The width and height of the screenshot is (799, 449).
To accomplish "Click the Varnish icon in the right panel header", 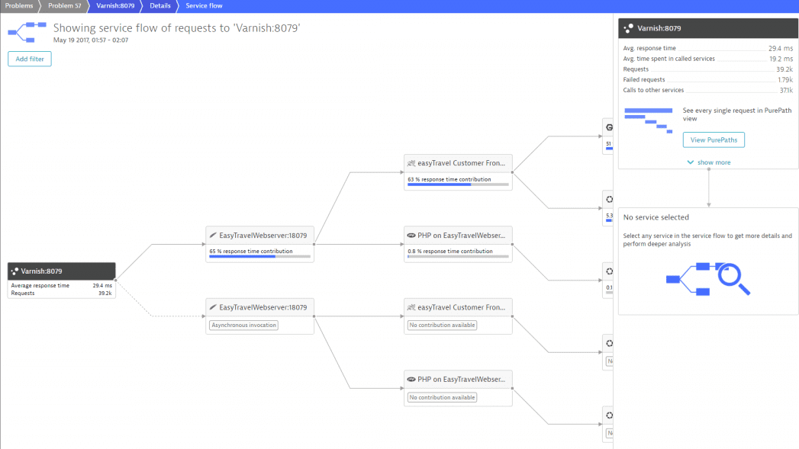I will [629, 28].
